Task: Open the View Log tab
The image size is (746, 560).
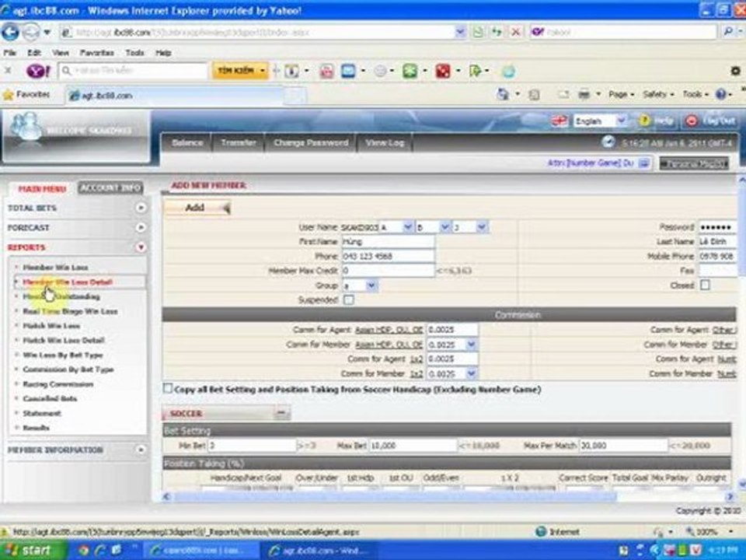Action: (385, 142)
